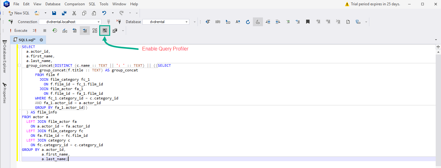Click the disconnect plug icon with red X
Screen dimensions: 441x168
(x=119, y=22)
